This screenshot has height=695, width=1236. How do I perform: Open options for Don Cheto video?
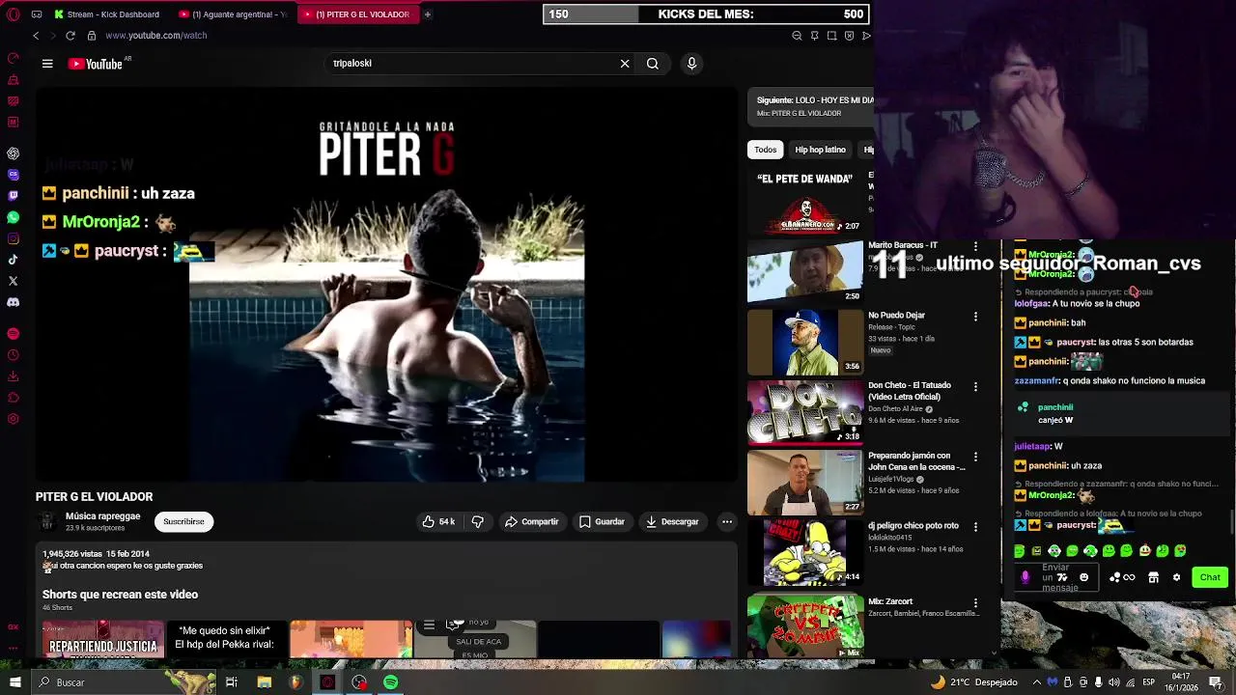[x=975, y=387]
